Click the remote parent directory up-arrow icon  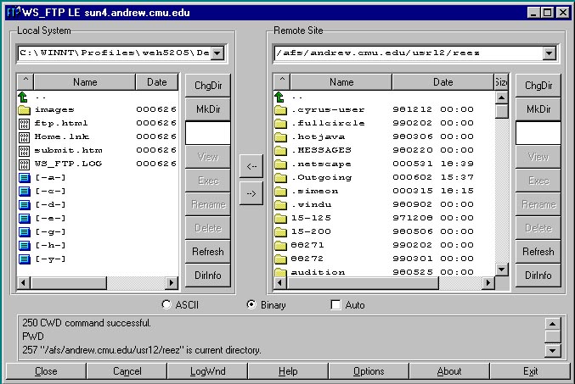point(279,97)
